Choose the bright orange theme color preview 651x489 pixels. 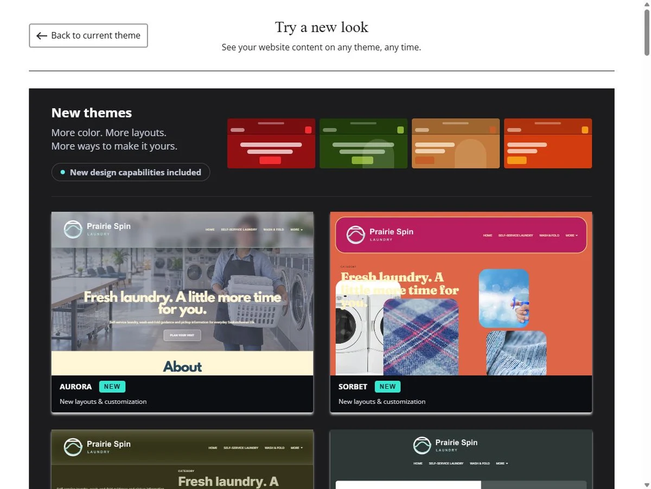click(548, 143)
